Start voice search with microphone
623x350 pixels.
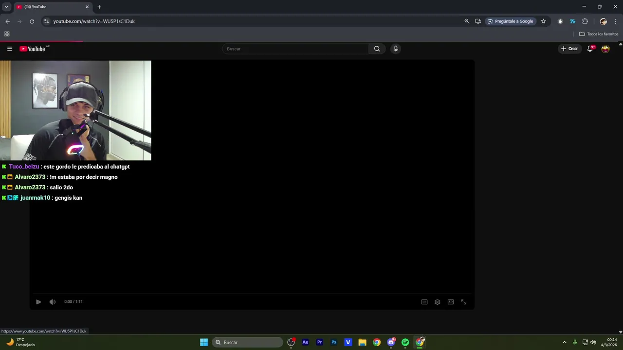pos(396,49)
